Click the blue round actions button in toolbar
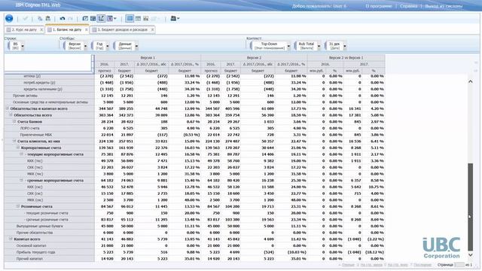Screen dimensions: 482x271 click(x=9, y=18)
